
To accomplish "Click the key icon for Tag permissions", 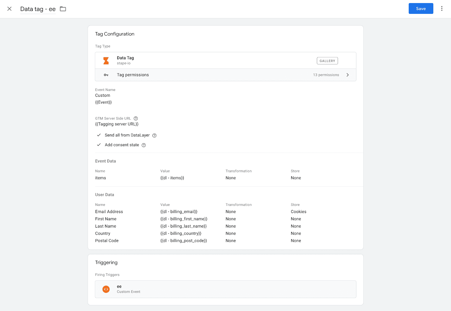I will point(106,75).
